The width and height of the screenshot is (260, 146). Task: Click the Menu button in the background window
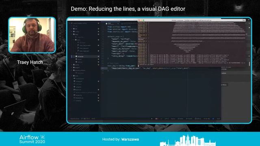click(224, 85)
